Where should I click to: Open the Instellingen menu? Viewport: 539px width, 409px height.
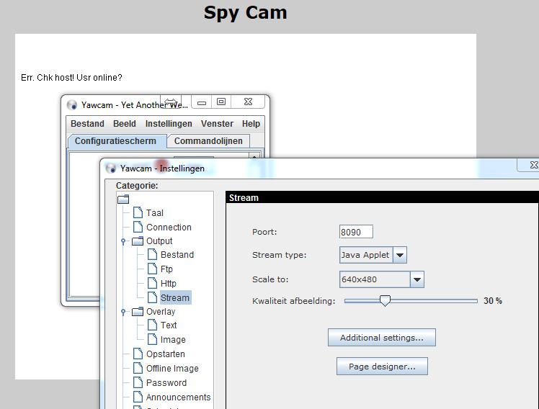(x=169, y=124)
